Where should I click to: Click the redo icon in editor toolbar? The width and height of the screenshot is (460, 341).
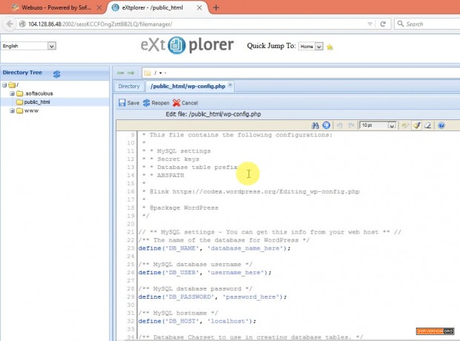click(x=351, y=125)
